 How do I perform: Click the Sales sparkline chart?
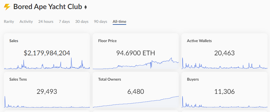(47, 65)
